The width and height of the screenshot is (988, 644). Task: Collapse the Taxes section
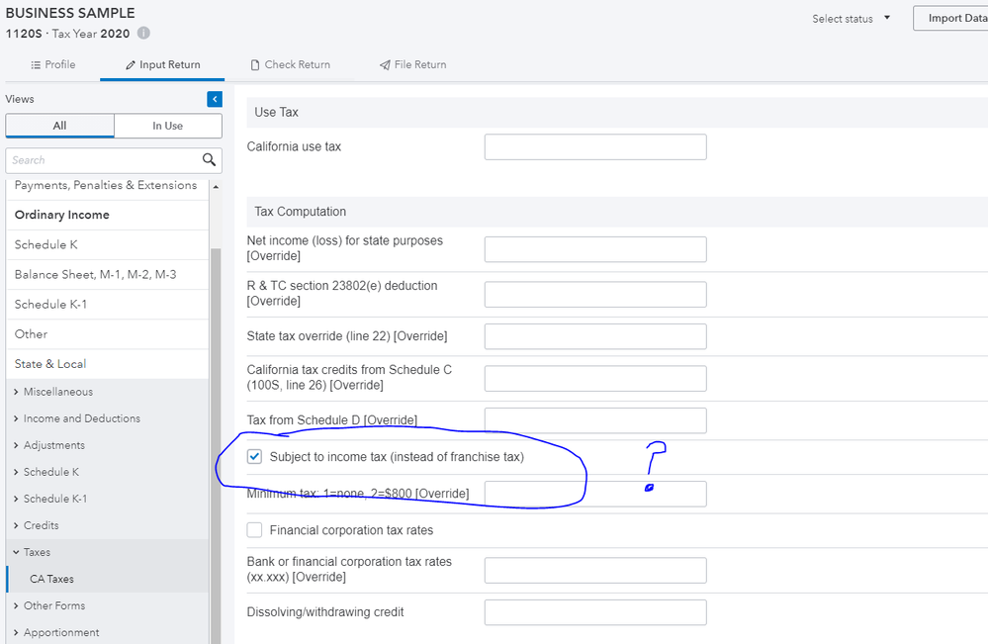pyautogui.click(x=37, y=552)
